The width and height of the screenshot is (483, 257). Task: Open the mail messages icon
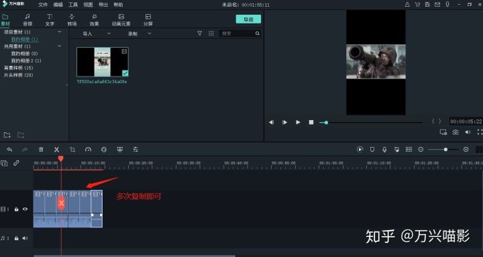(437, 4)
